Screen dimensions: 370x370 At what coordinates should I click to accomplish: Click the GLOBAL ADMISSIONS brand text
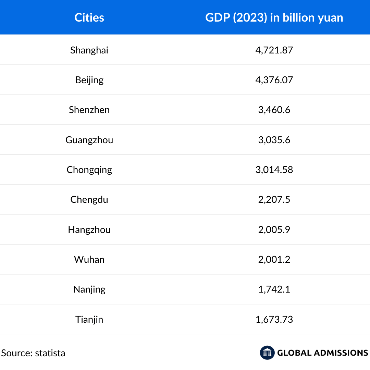point(322,353)
